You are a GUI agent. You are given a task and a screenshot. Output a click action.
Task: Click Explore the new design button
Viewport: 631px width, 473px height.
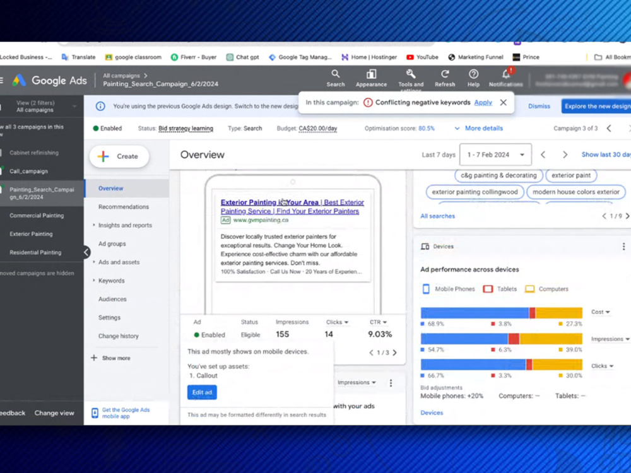596,106
